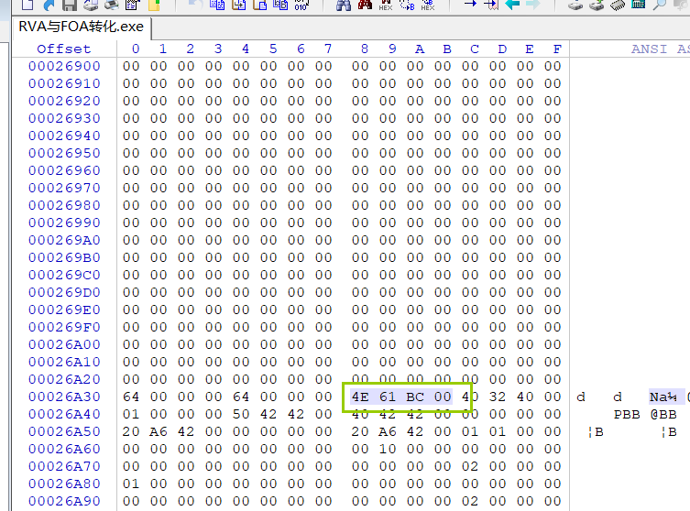Select offset row 00026A60
Screen dimensions: 690x511
click(65, 449)
